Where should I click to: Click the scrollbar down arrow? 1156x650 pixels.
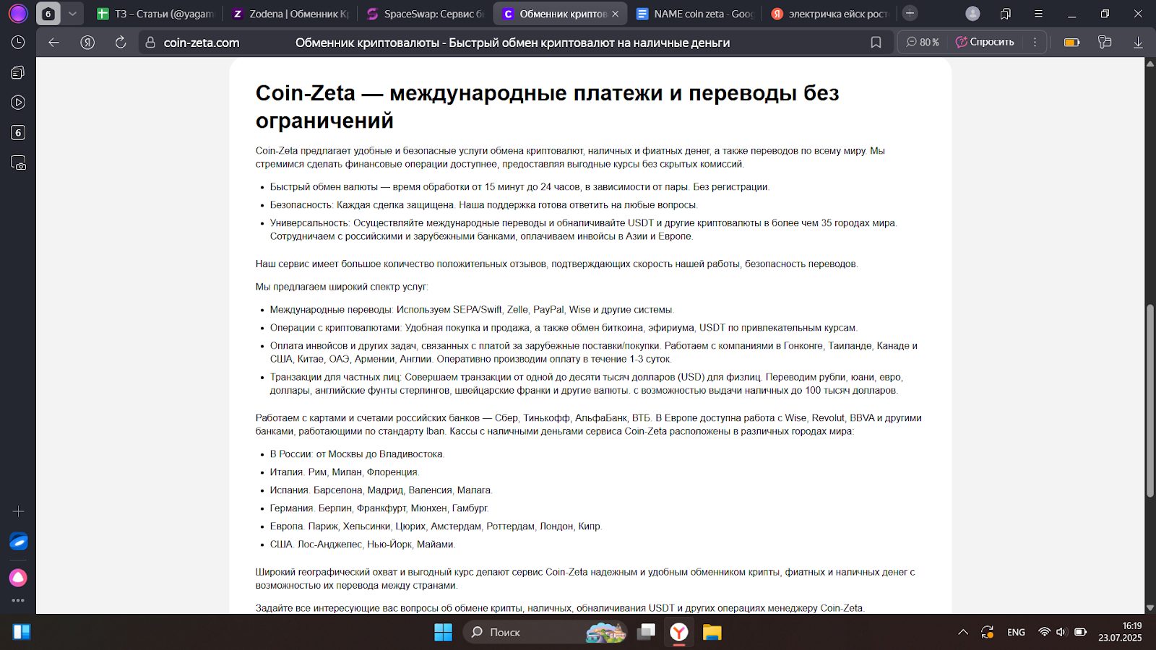[1149, 607]
